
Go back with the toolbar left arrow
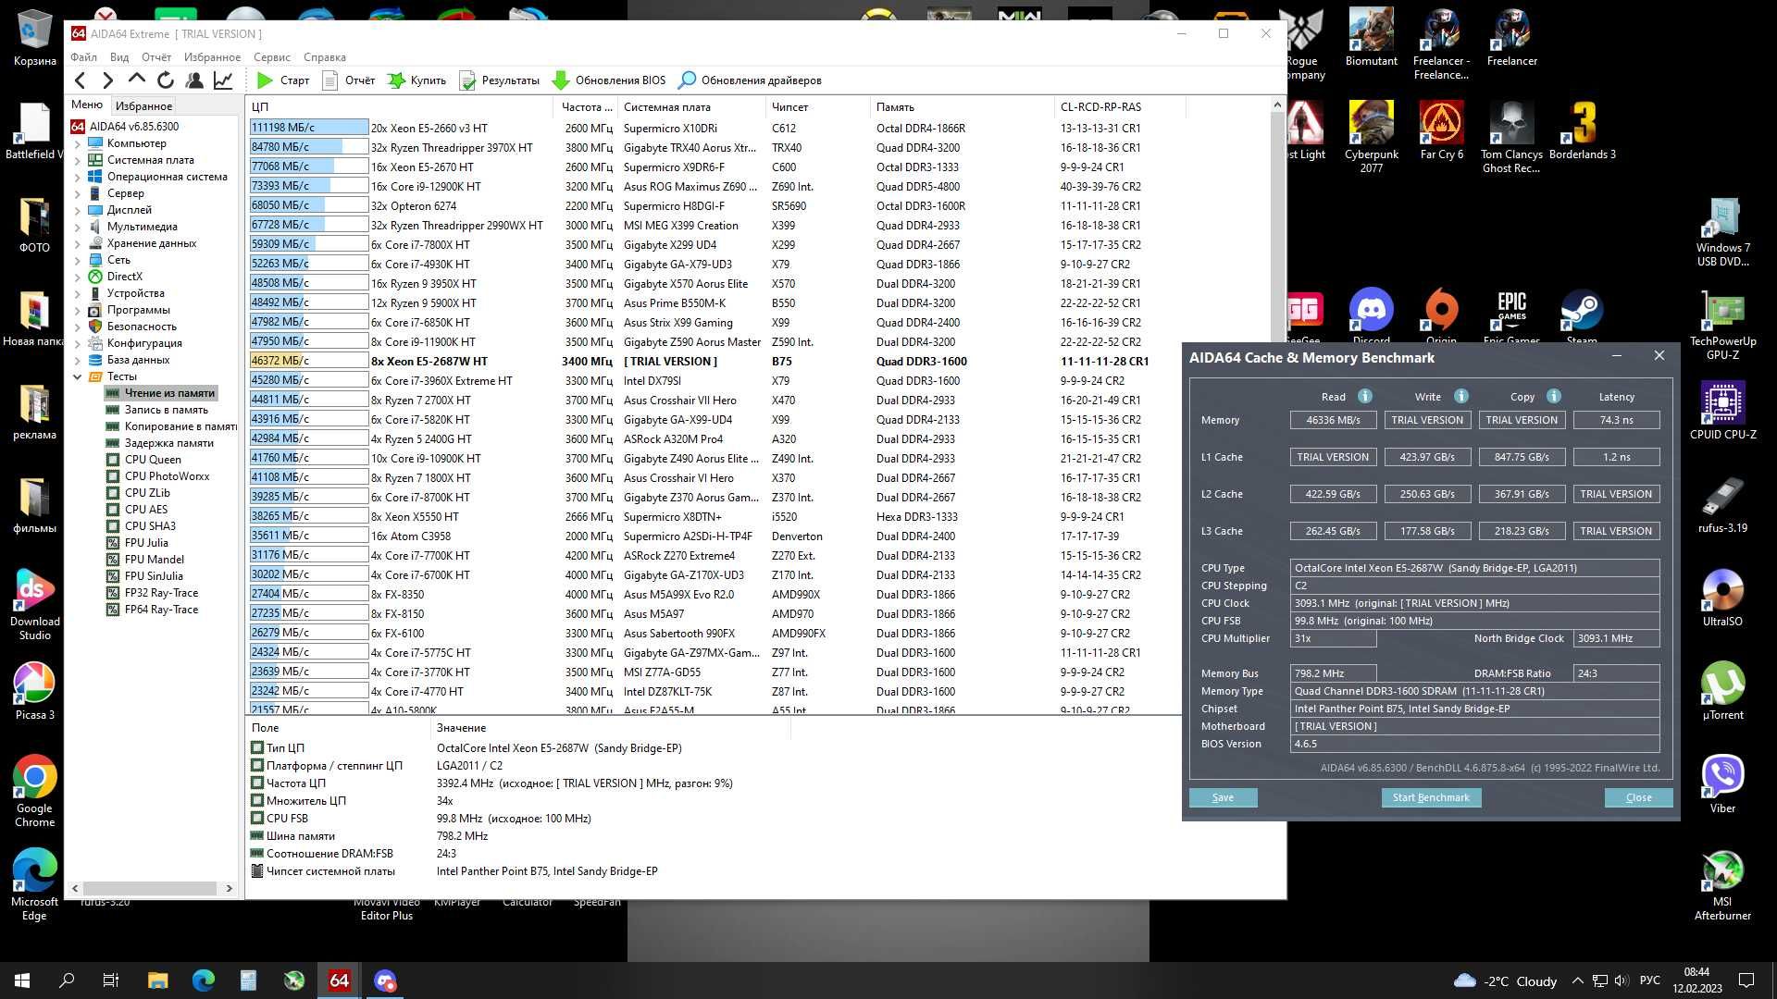coord(81,80)
